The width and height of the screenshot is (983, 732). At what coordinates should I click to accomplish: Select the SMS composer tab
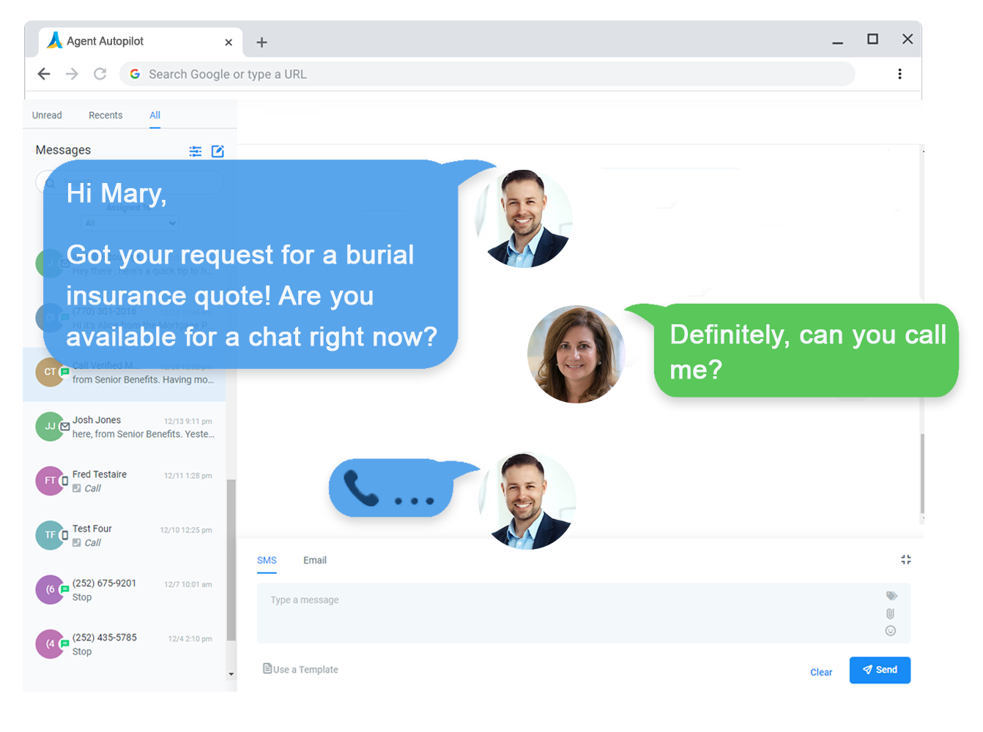pyautogui.click(x=267, y=561)
